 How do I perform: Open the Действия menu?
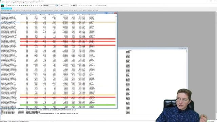[15, 3]
